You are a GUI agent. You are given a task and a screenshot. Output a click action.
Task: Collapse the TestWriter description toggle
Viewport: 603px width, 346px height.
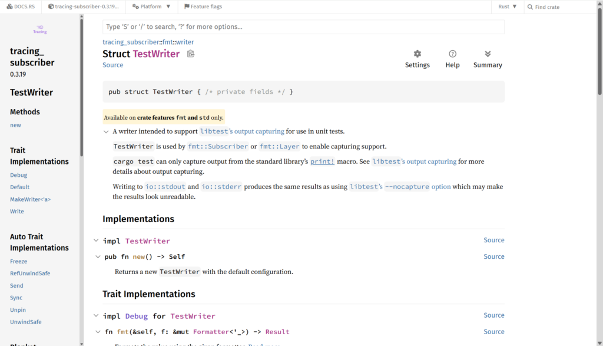107,132
